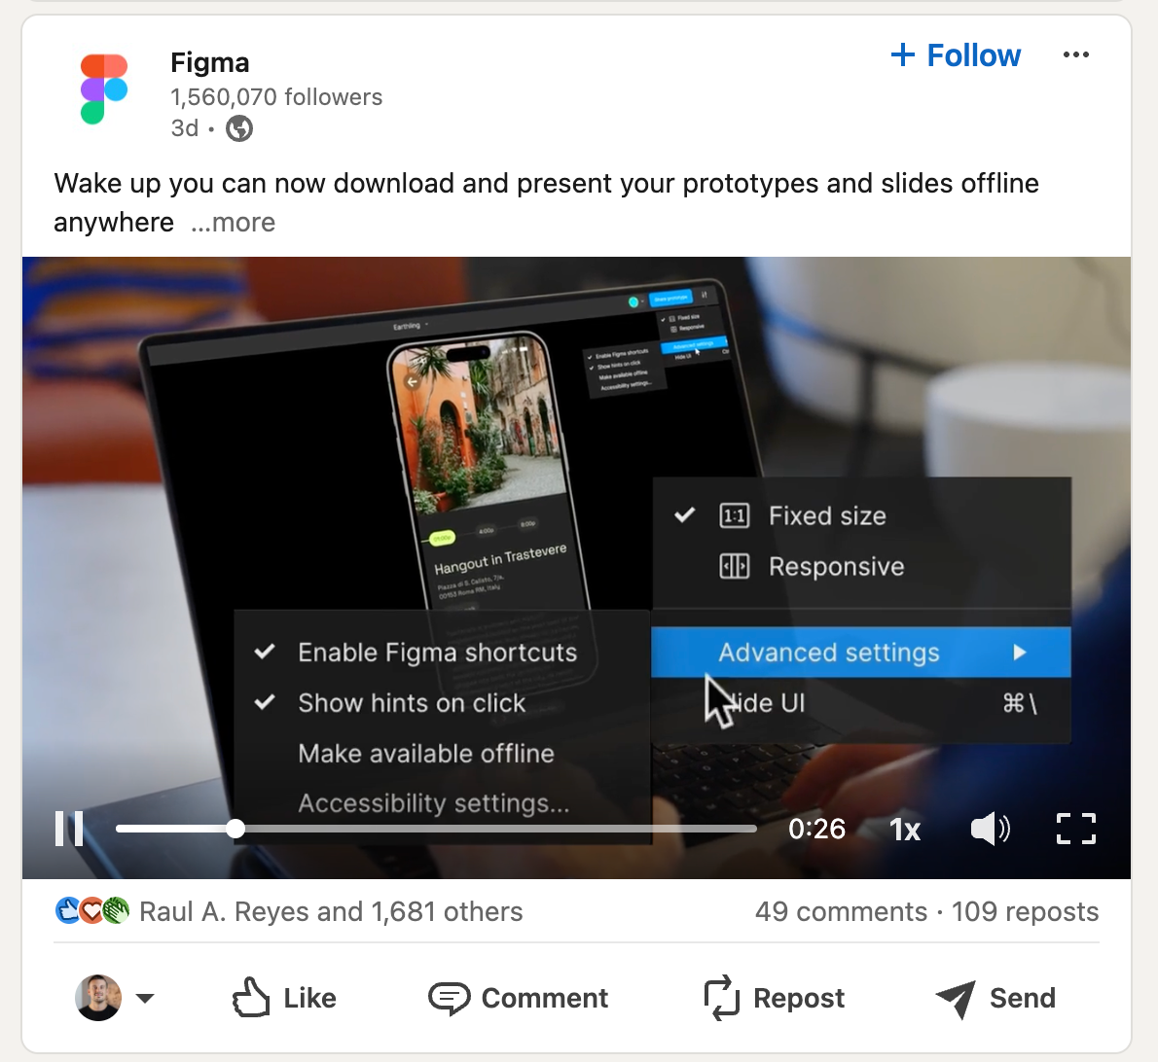Pause the video playback

(x=69, y=829)
